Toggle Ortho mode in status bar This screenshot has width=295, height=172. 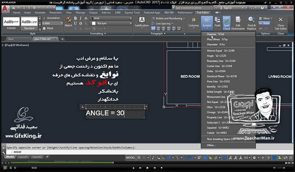pyautogui.click(x=164, y=158)
